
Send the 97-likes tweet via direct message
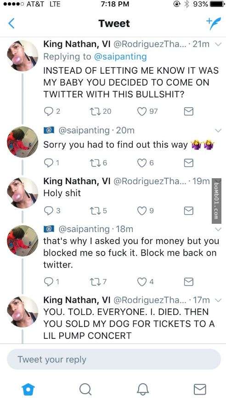click(x=189, y=111)
